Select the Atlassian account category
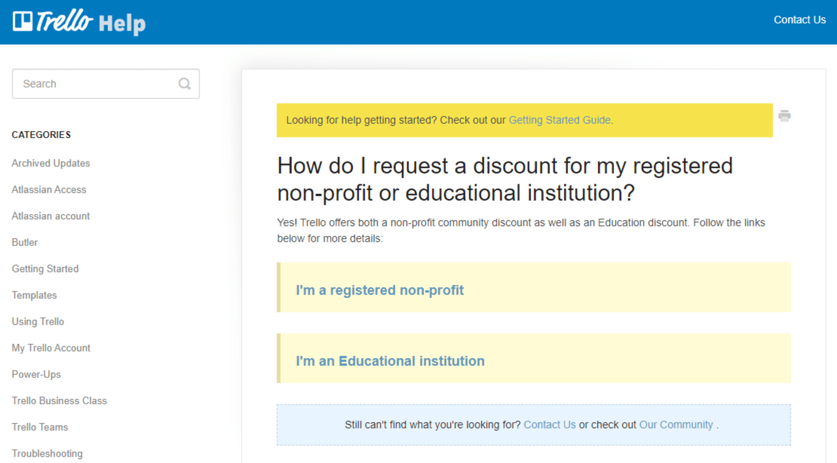Image resolution: width=837 pixels, height=463 pixels. pos(50,216)
